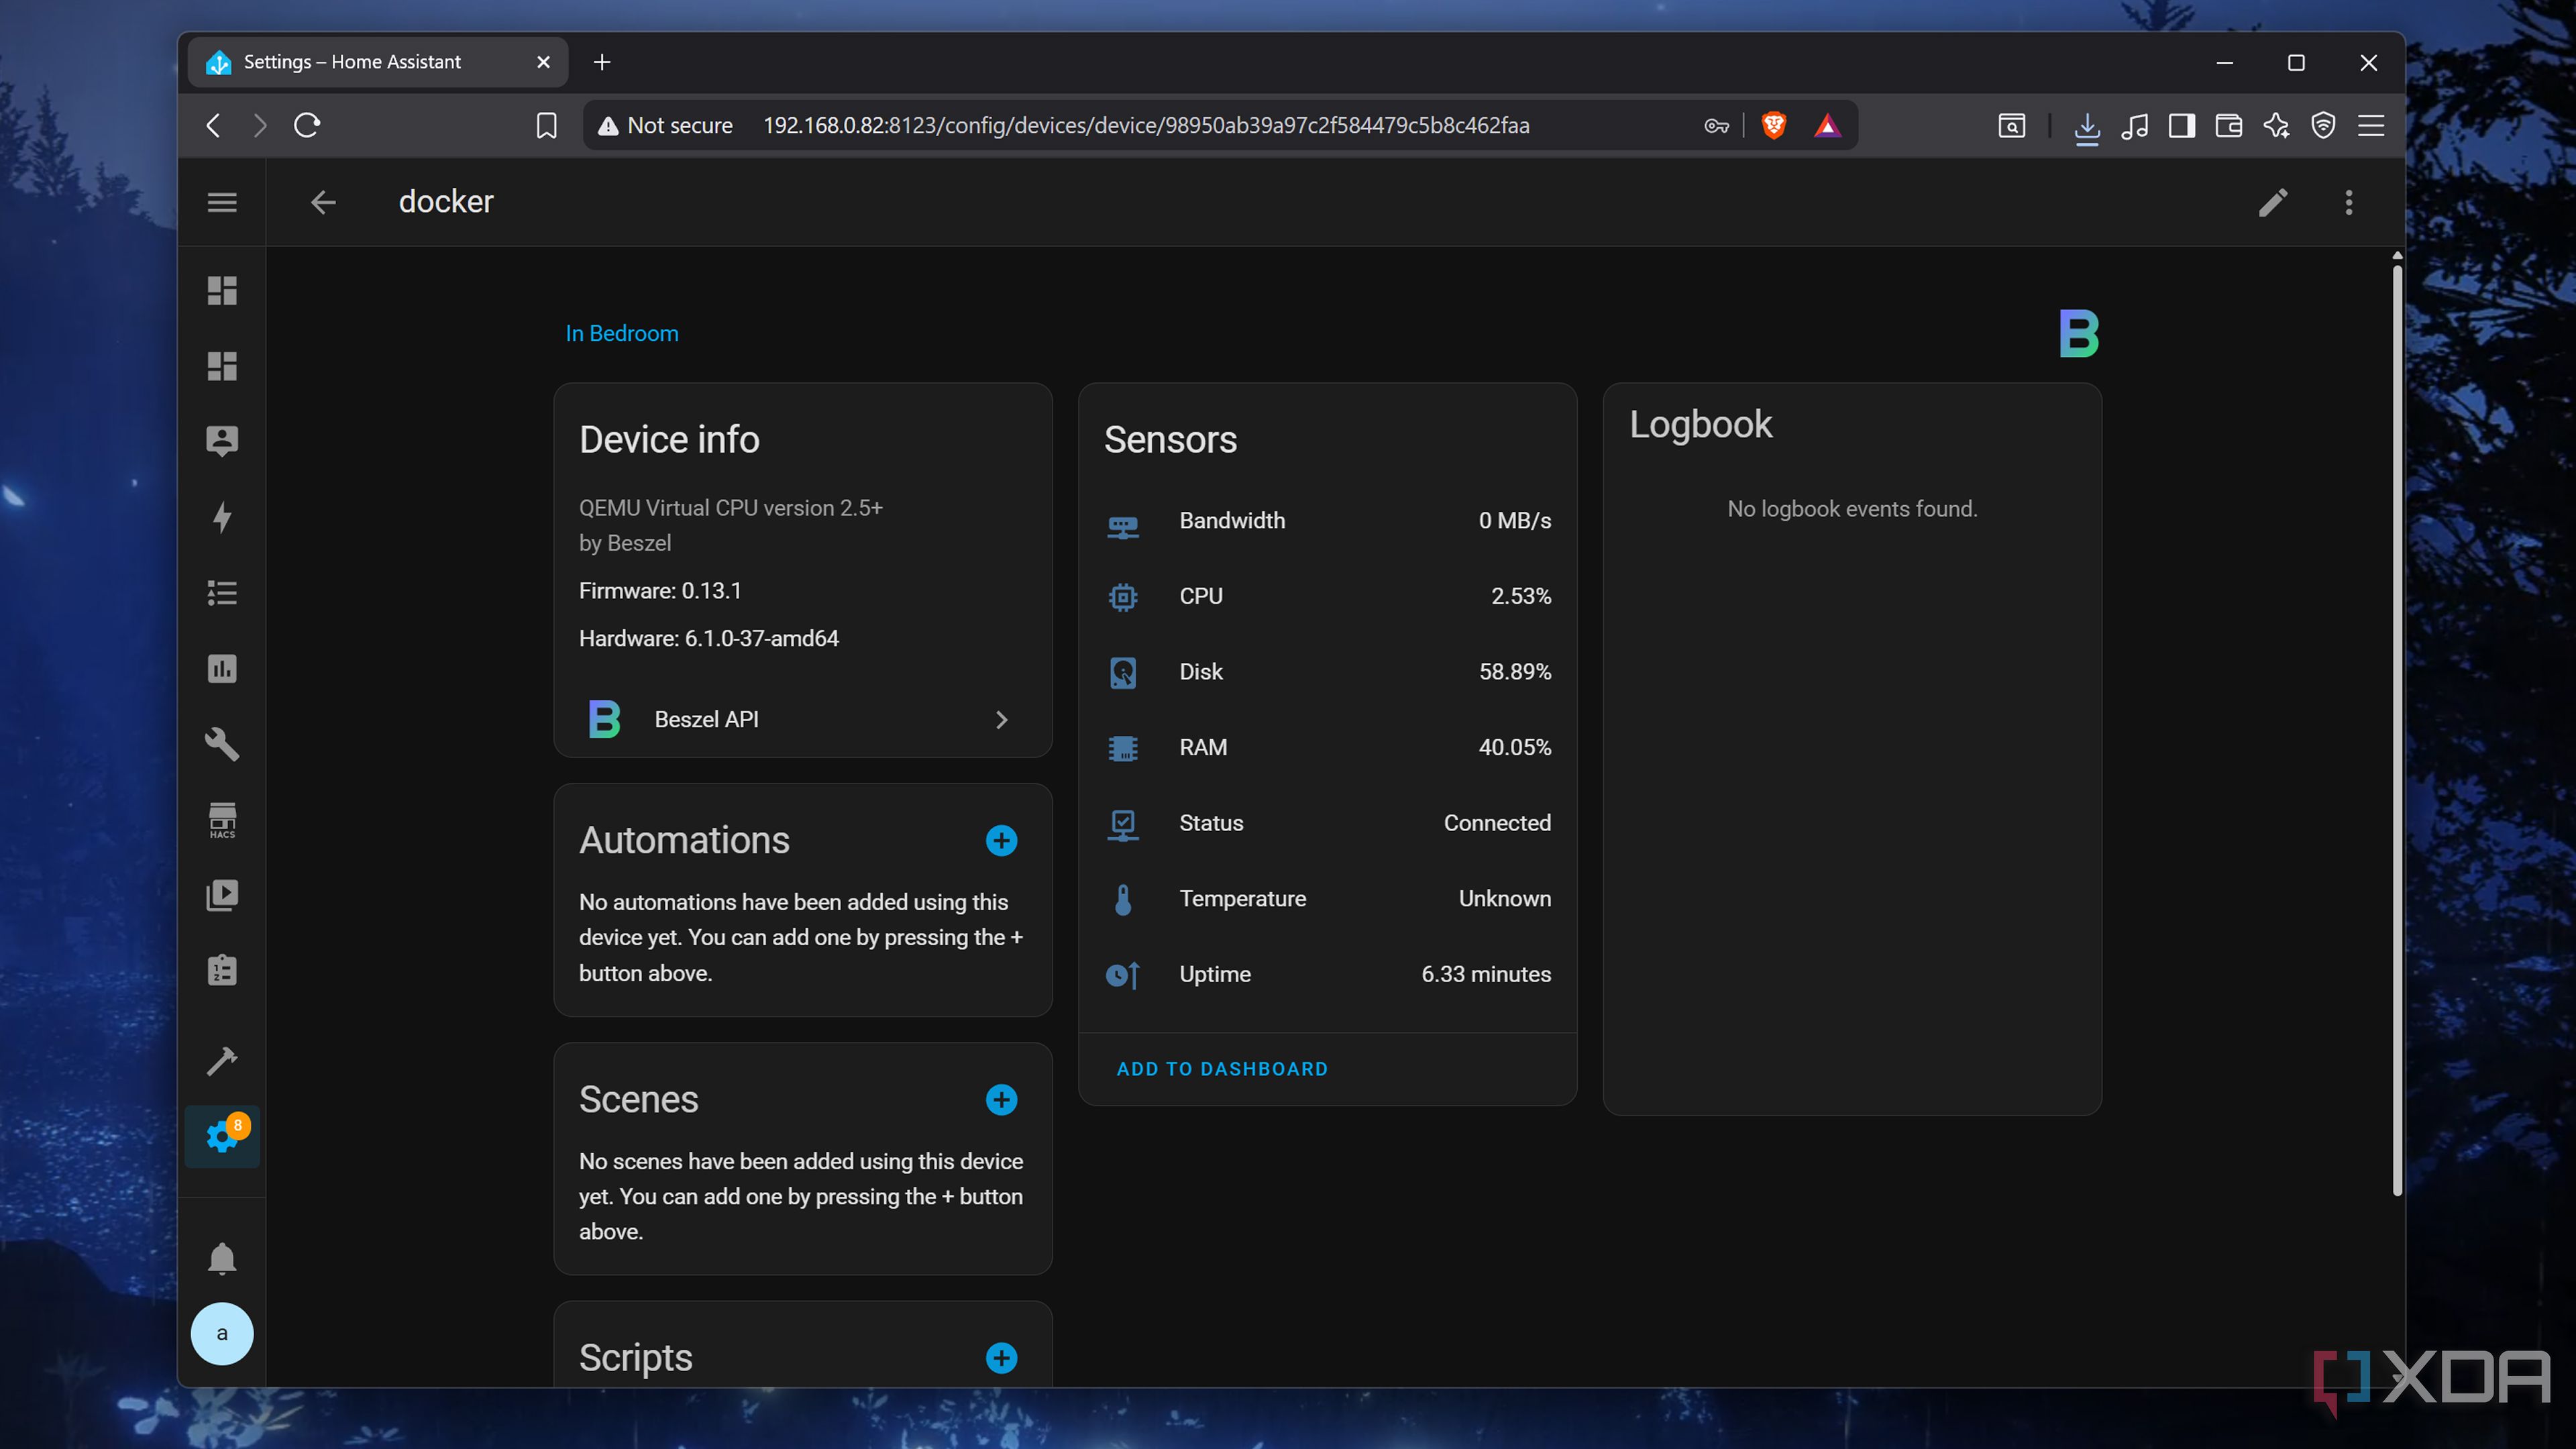Open the Status sensor row
The width and height of the screenshot is (2576, 1449).
pyautogui.click(x=1328, y=823)
